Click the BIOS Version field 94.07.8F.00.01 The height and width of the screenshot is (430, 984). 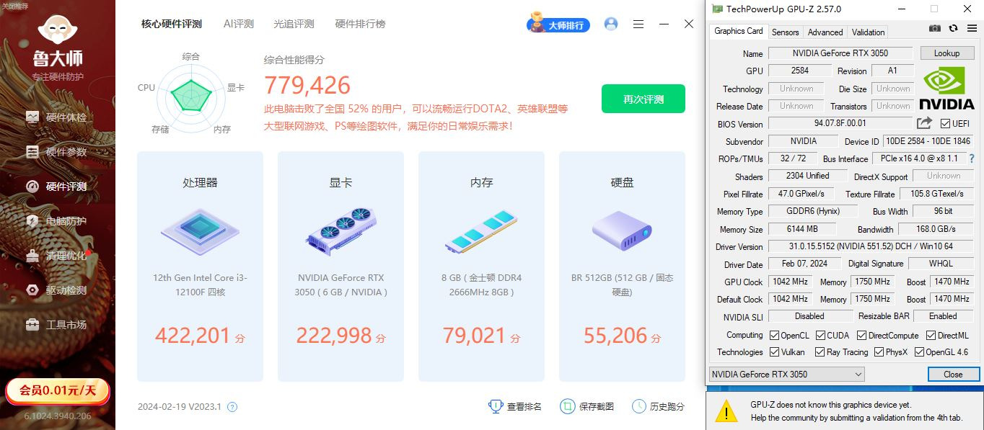coord(840,124)
